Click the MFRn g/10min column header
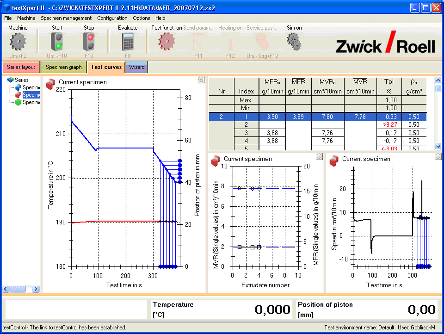This screenshot has height=334, width=444. click(272, 87)
